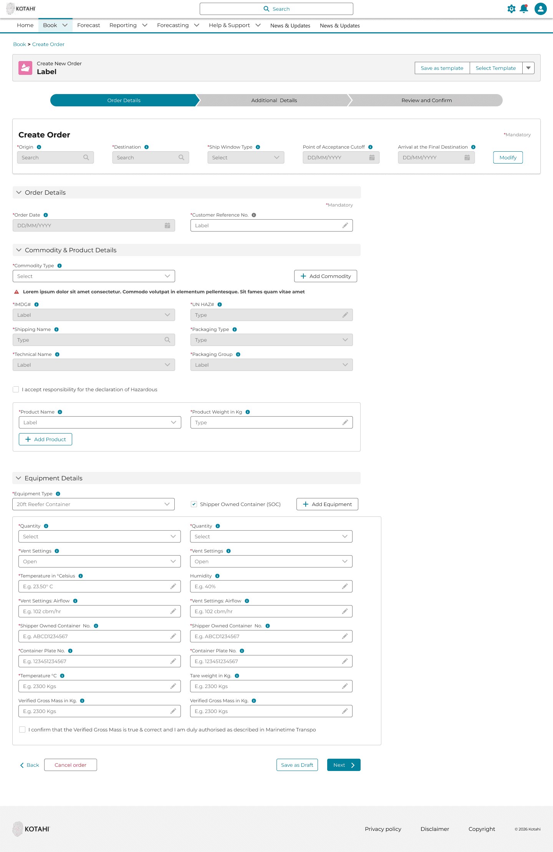This screenshot has width=553, height=852.
Task: Open the Commodity Type dropdown
Action: pyautogui.click(x=94, y=276)
